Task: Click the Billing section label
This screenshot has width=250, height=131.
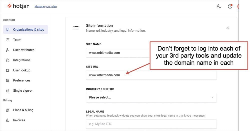Action: [7, 100]
